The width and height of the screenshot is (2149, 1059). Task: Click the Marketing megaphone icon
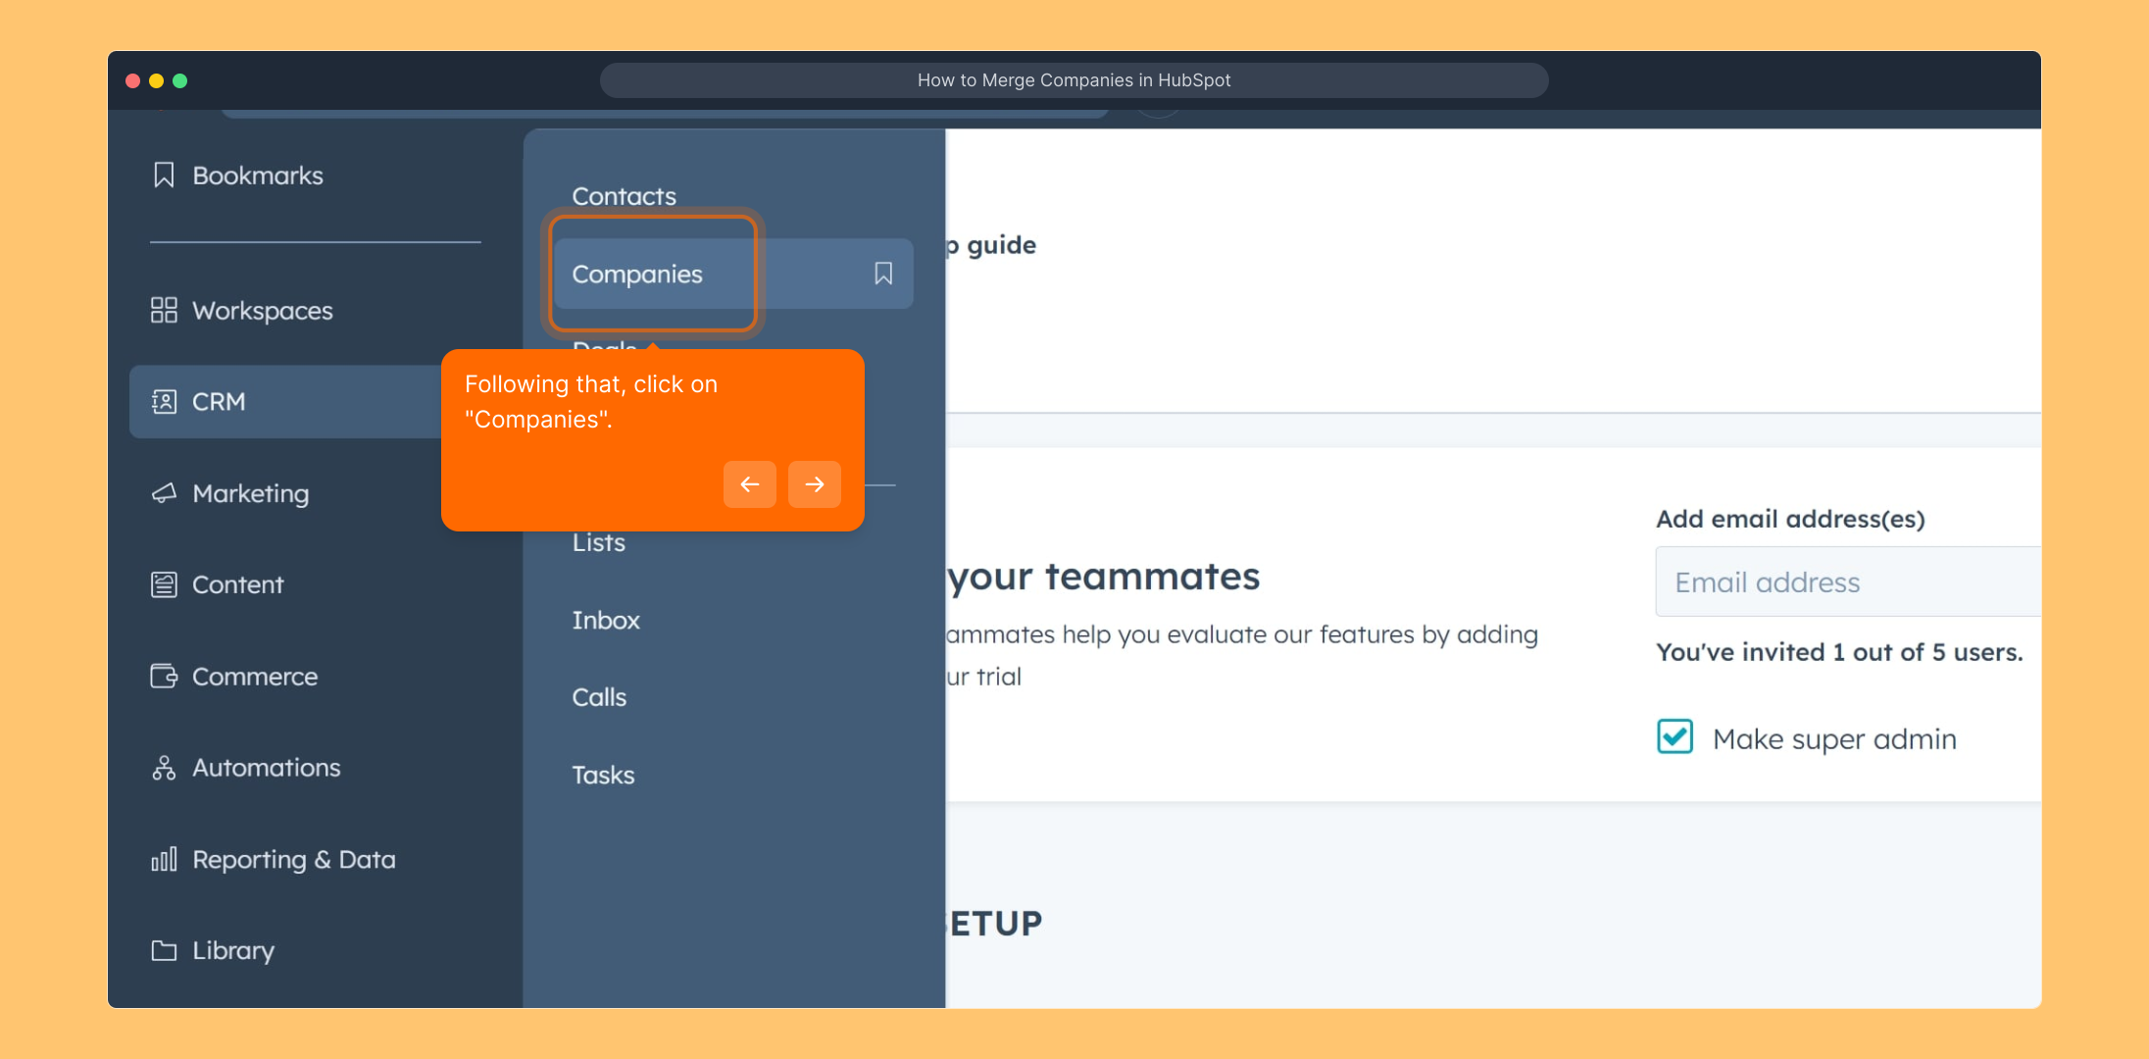[x=164, y=493]
